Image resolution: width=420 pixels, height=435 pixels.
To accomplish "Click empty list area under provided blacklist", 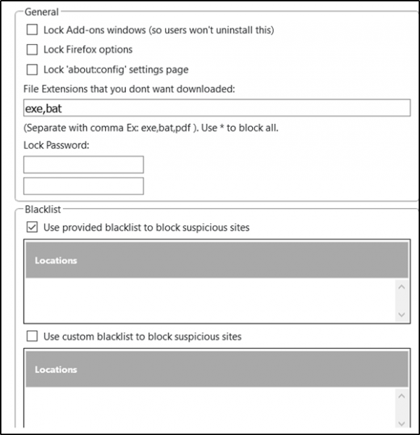I will pyautogui.click(x=210, y=300).
